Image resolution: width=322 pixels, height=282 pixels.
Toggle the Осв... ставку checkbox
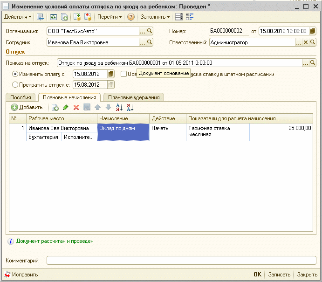coord(123,74)
